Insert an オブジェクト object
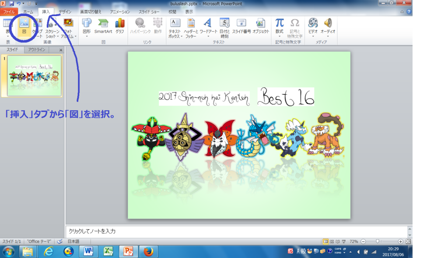The height and width of the screenshot is (258, 448). (261, 26)
